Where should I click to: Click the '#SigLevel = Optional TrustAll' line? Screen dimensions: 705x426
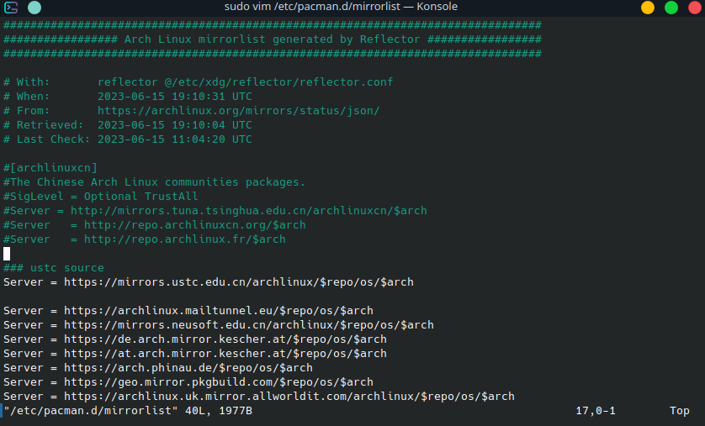pyautogui.click(x=100, y=197)
